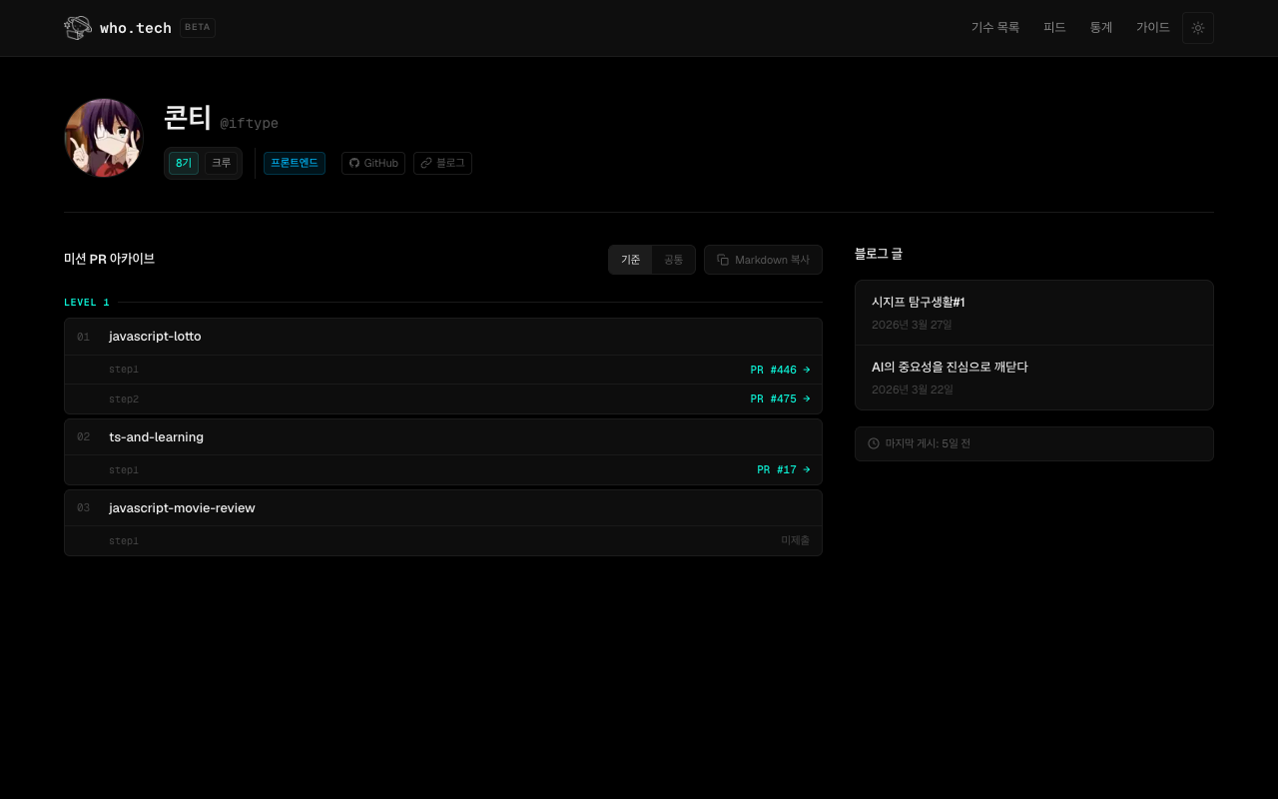Open the 블로그 link button
The height and width of the screenshot is (799, 1278).
click(x=442, y=163)
